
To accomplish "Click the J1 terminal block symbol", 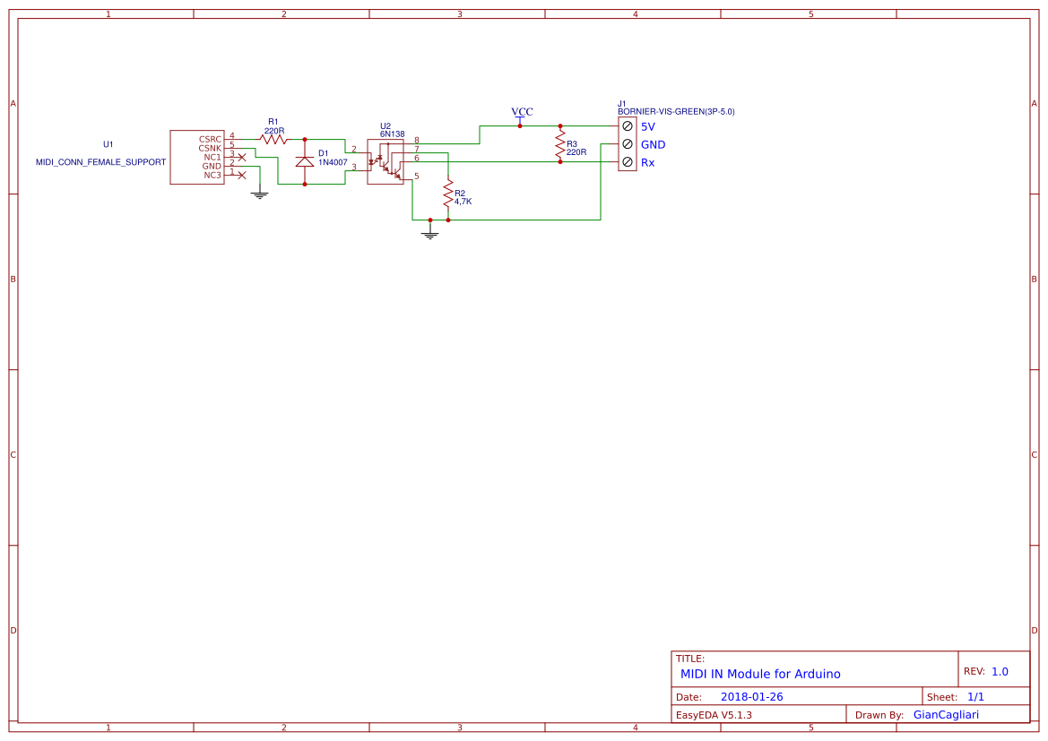I will click(626, 144).
